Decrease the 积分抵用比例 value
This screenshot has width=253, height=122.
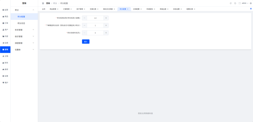[84, 18]
